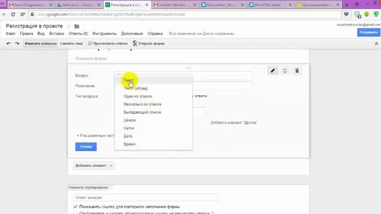Open the Правка menu

point(26,33)
